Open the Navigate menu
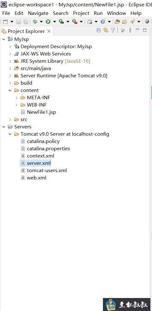152x311 pixels. pyautogui.click(x=38, y=13)
